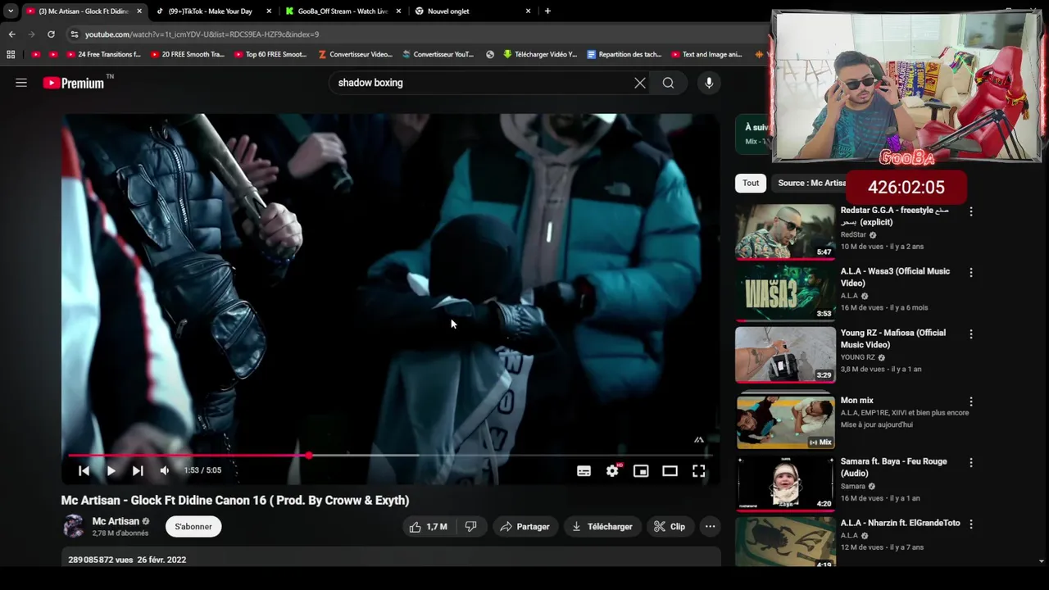Go back in browser history
This screenshot has height=590, width=1049.
(11, 34)
